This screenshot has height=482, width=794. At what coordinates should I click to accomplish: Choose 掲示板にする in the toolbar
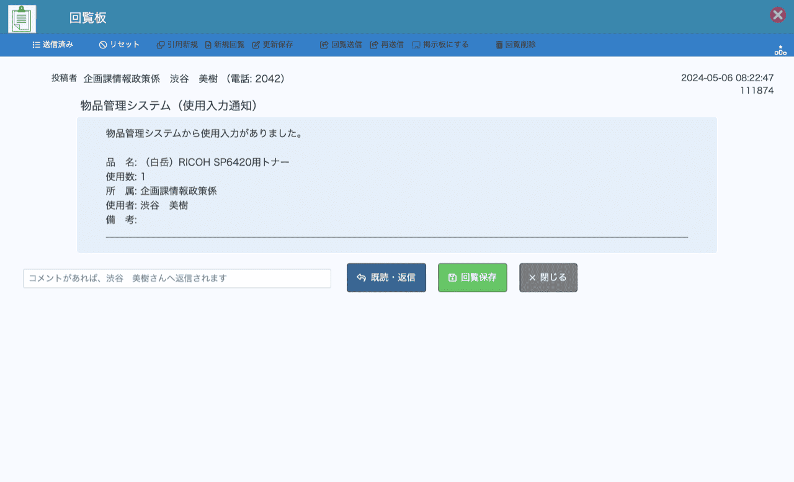pos(440,45)
